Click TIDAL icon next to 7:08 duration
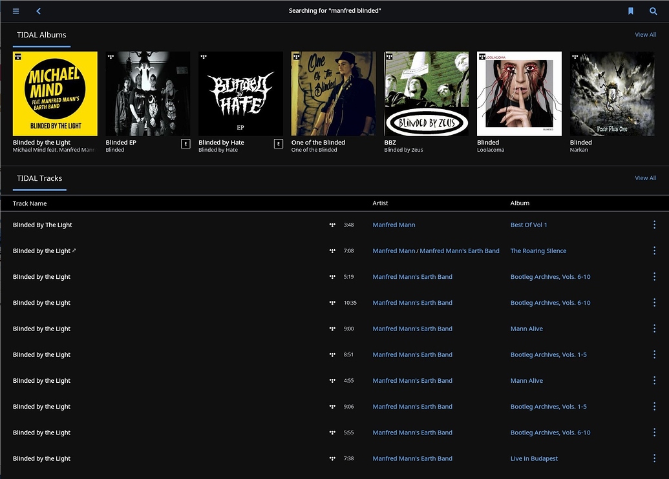 (332, 251)
